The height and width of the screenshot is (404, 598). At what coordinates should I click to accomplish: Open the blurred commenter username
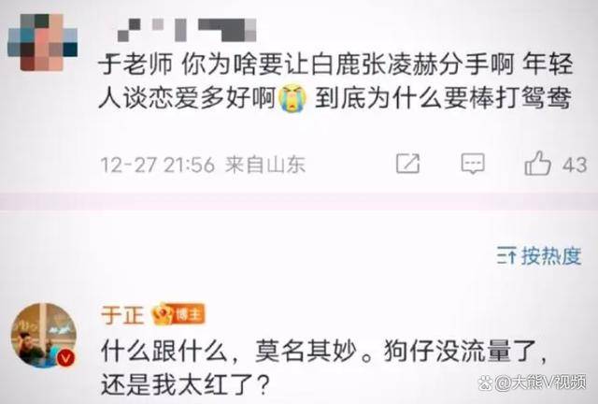click(187, 30)
